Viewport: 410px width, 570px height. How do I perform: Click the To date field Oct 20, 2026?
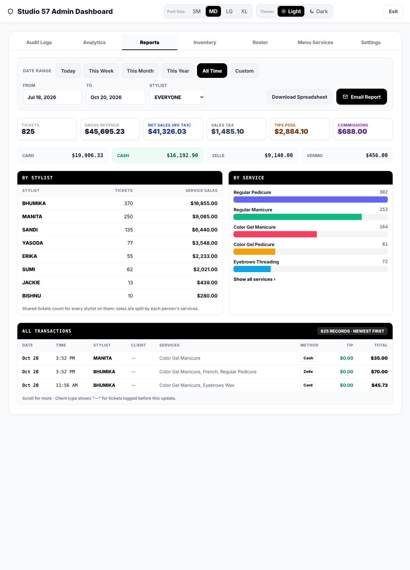tap(116, 97)
